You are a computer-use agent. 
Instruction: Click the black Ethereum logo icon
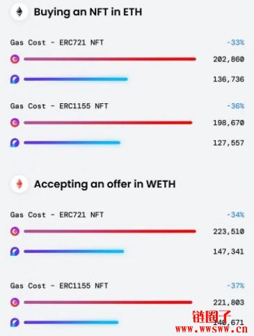point(19,12)
